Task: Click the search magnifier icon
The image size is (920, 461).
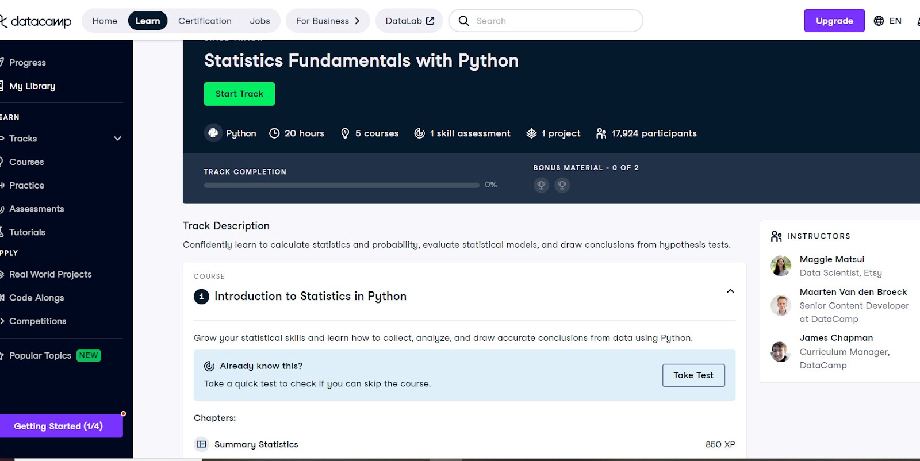Action: pos(463,21)
